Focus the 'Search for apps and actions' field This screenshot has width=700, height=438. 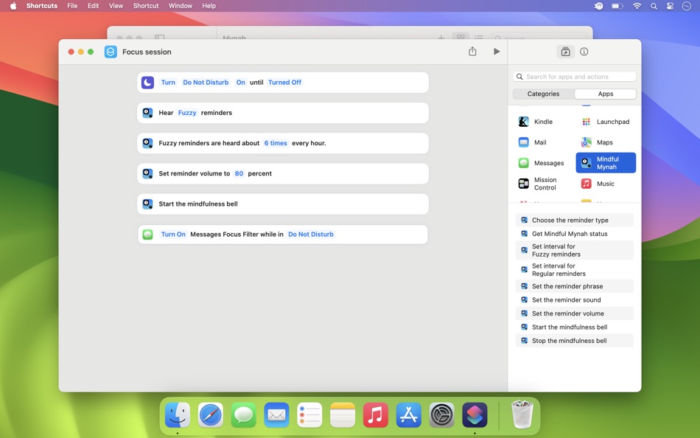[x=575, y=77]
